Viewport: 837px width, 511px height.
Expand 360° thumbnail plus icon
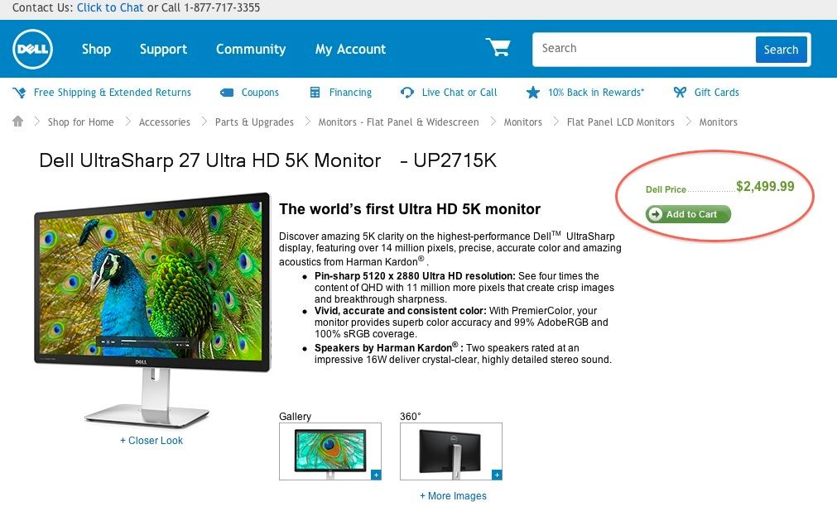(x=497, y=475)
